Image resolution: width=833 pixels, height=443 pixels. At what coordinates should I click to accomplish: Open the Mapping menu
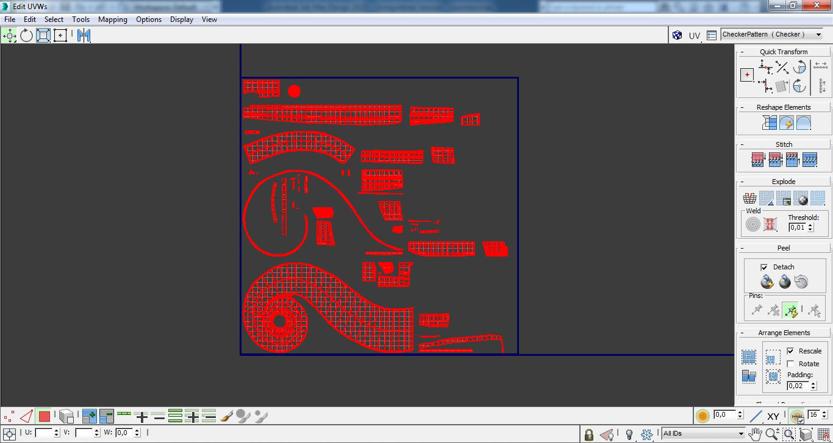click(x=112, y=19)
